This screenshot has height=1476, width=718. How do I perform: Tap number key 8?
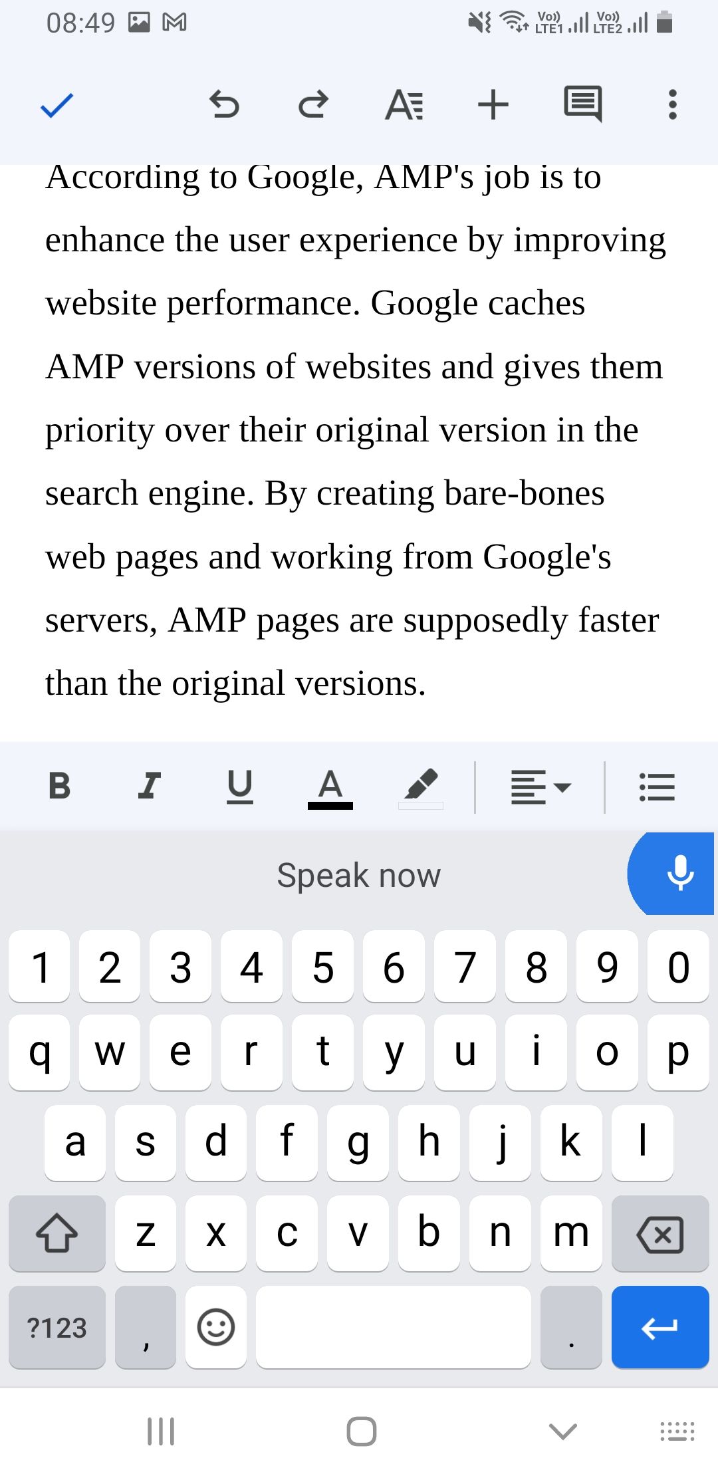(x=536, y=966)
